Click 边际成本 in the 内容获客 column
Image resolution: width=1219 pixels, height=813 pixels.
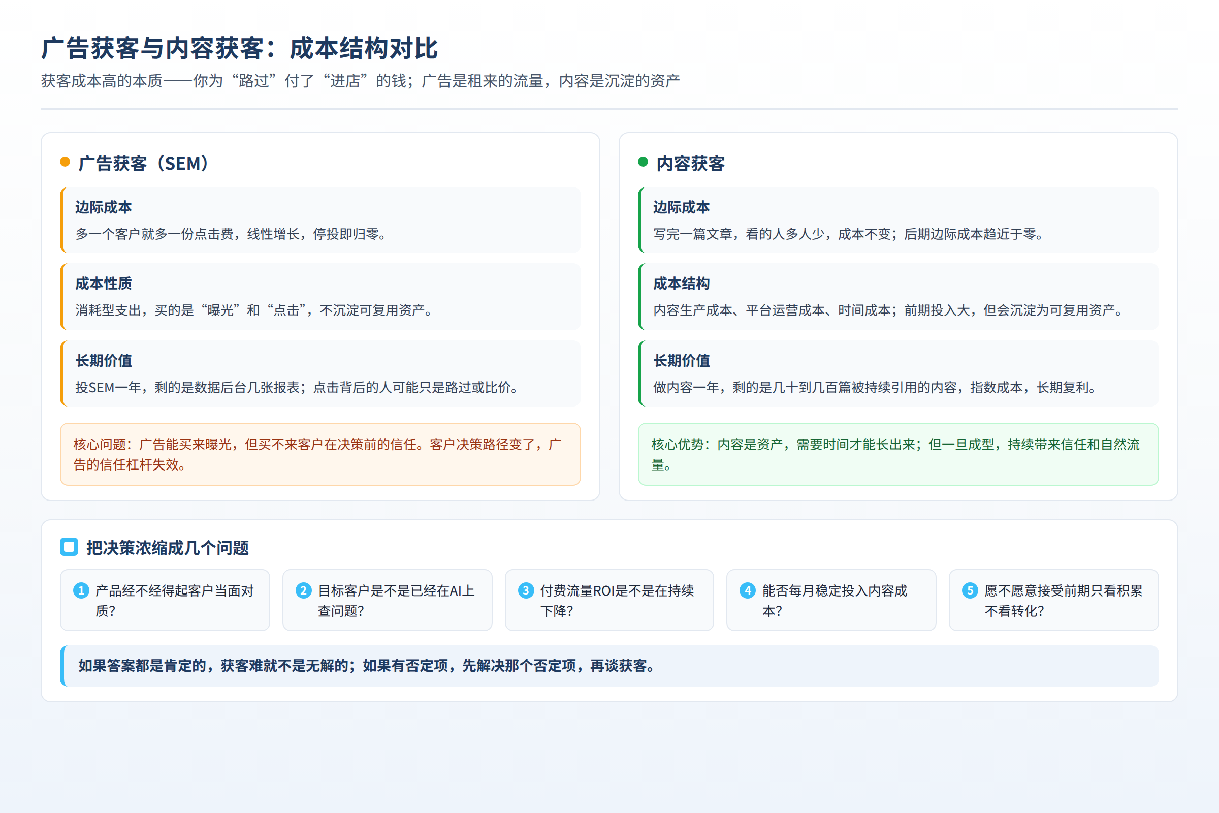click(x=681, y=207)
